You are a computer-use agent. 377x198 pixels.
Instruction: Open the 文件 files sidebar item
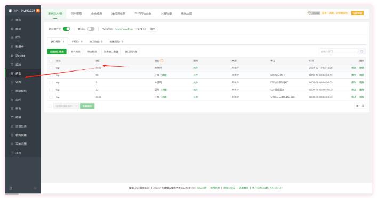(x=23, y=100)
